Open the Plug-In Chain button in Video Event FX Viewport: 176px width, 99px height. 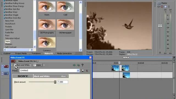point(74,65)
